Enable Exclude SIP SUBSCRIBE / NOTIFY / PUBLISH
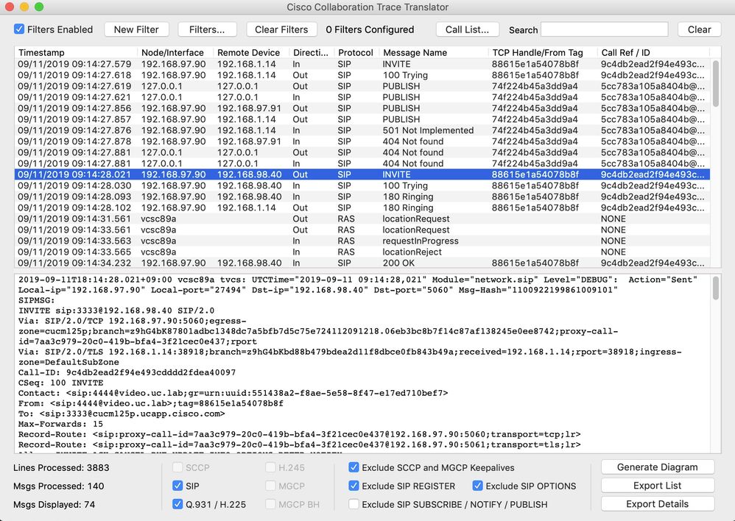The image size is (735, 521). [x=354, y=504]
